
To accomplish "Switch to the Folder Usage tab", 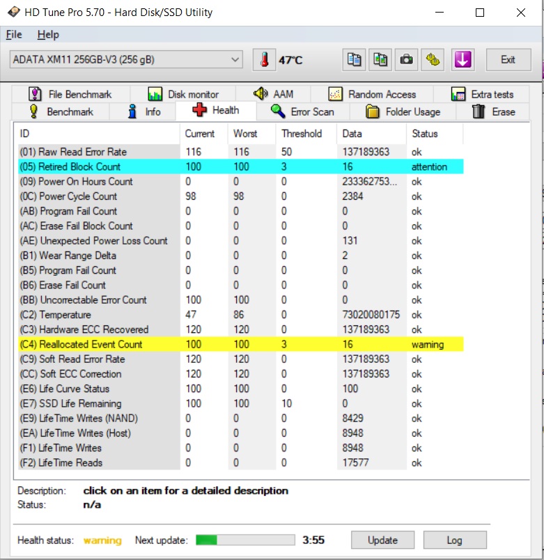I will [x=403, y=111].
